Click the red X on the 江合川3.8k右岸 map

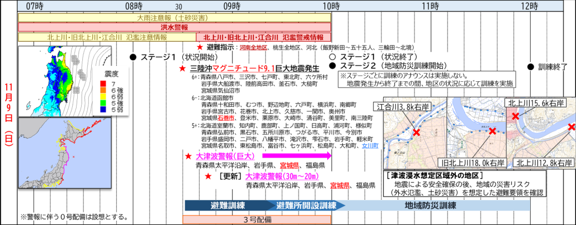[x=416, y=133]
